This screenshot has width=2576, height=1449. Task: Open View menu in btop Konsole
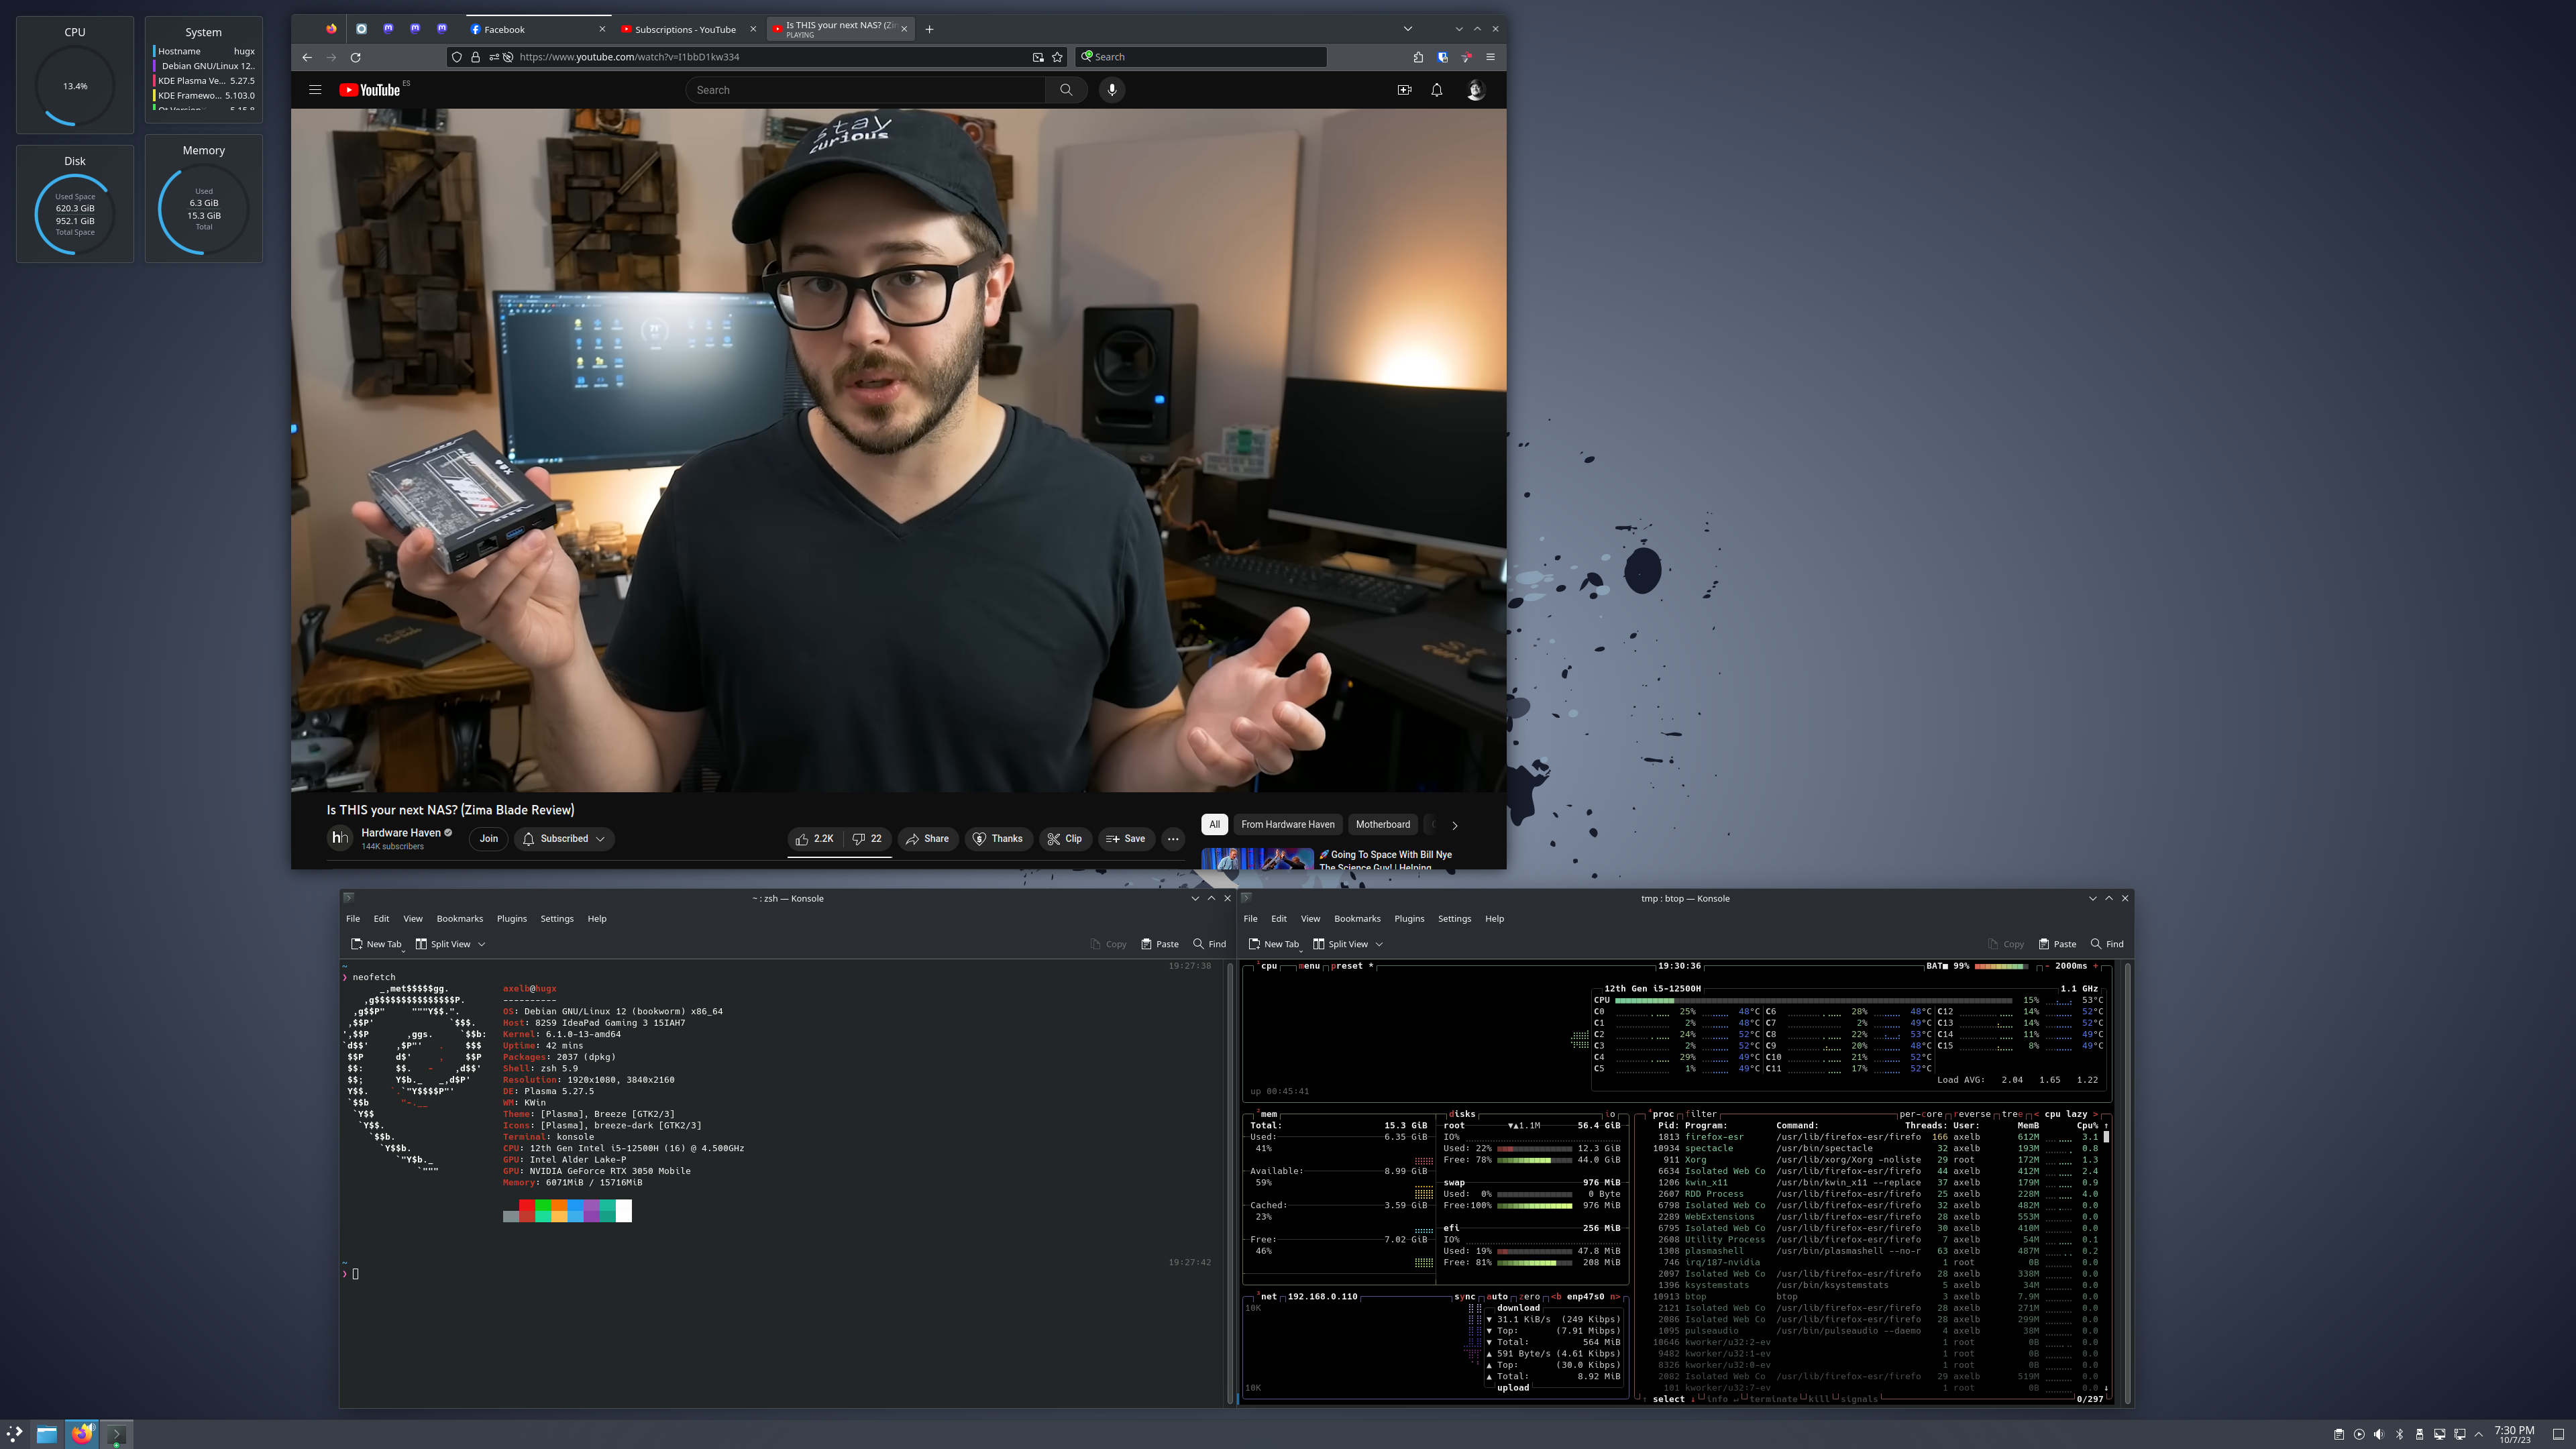(1310, 919)
